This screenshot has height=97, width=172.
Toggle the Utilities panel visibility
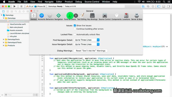(x=169, y=6)
